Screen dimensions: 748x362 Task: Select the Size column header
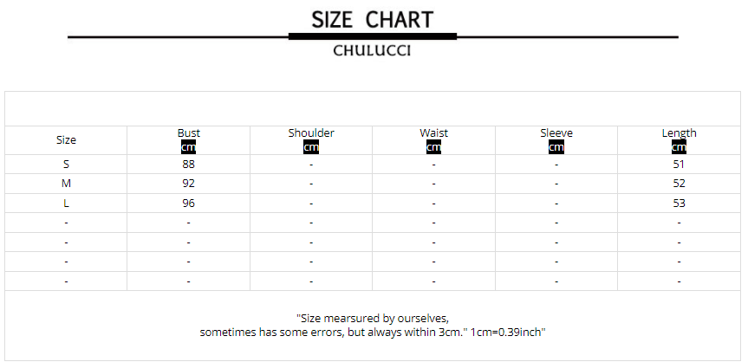(66, 140)
